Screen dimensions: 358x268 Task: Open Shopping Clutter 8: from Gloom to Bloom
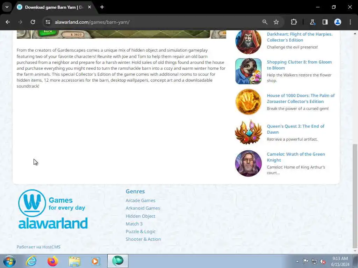tap(299, 65)
